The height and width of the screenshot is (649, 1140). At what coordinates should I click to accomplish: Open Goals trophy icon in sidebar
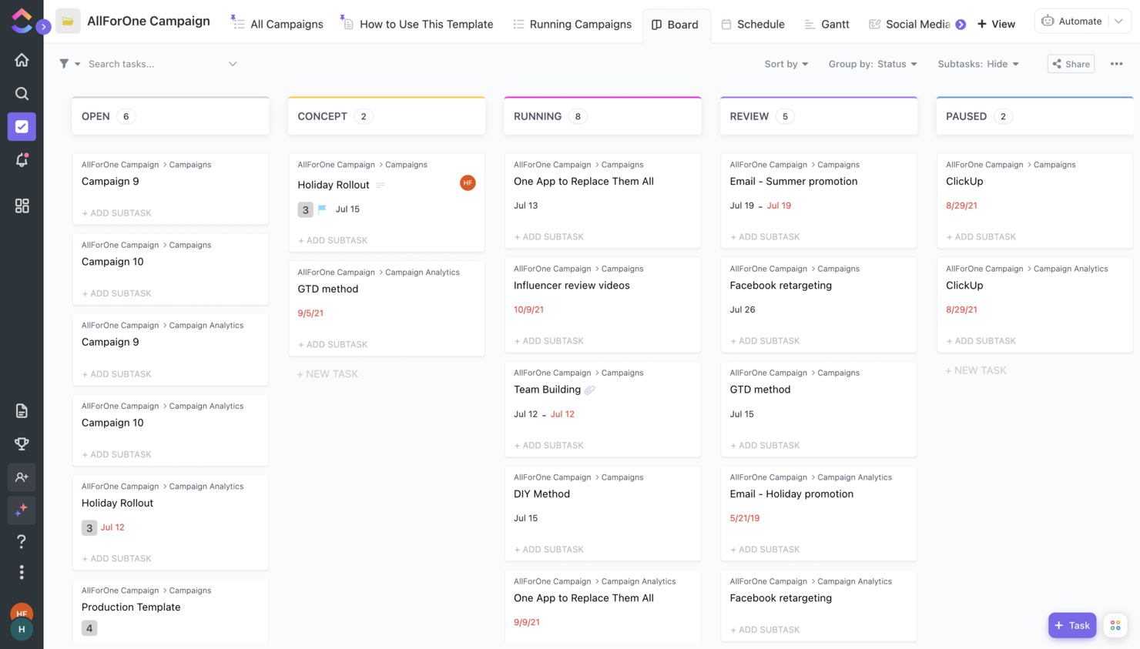coord(22,443)
